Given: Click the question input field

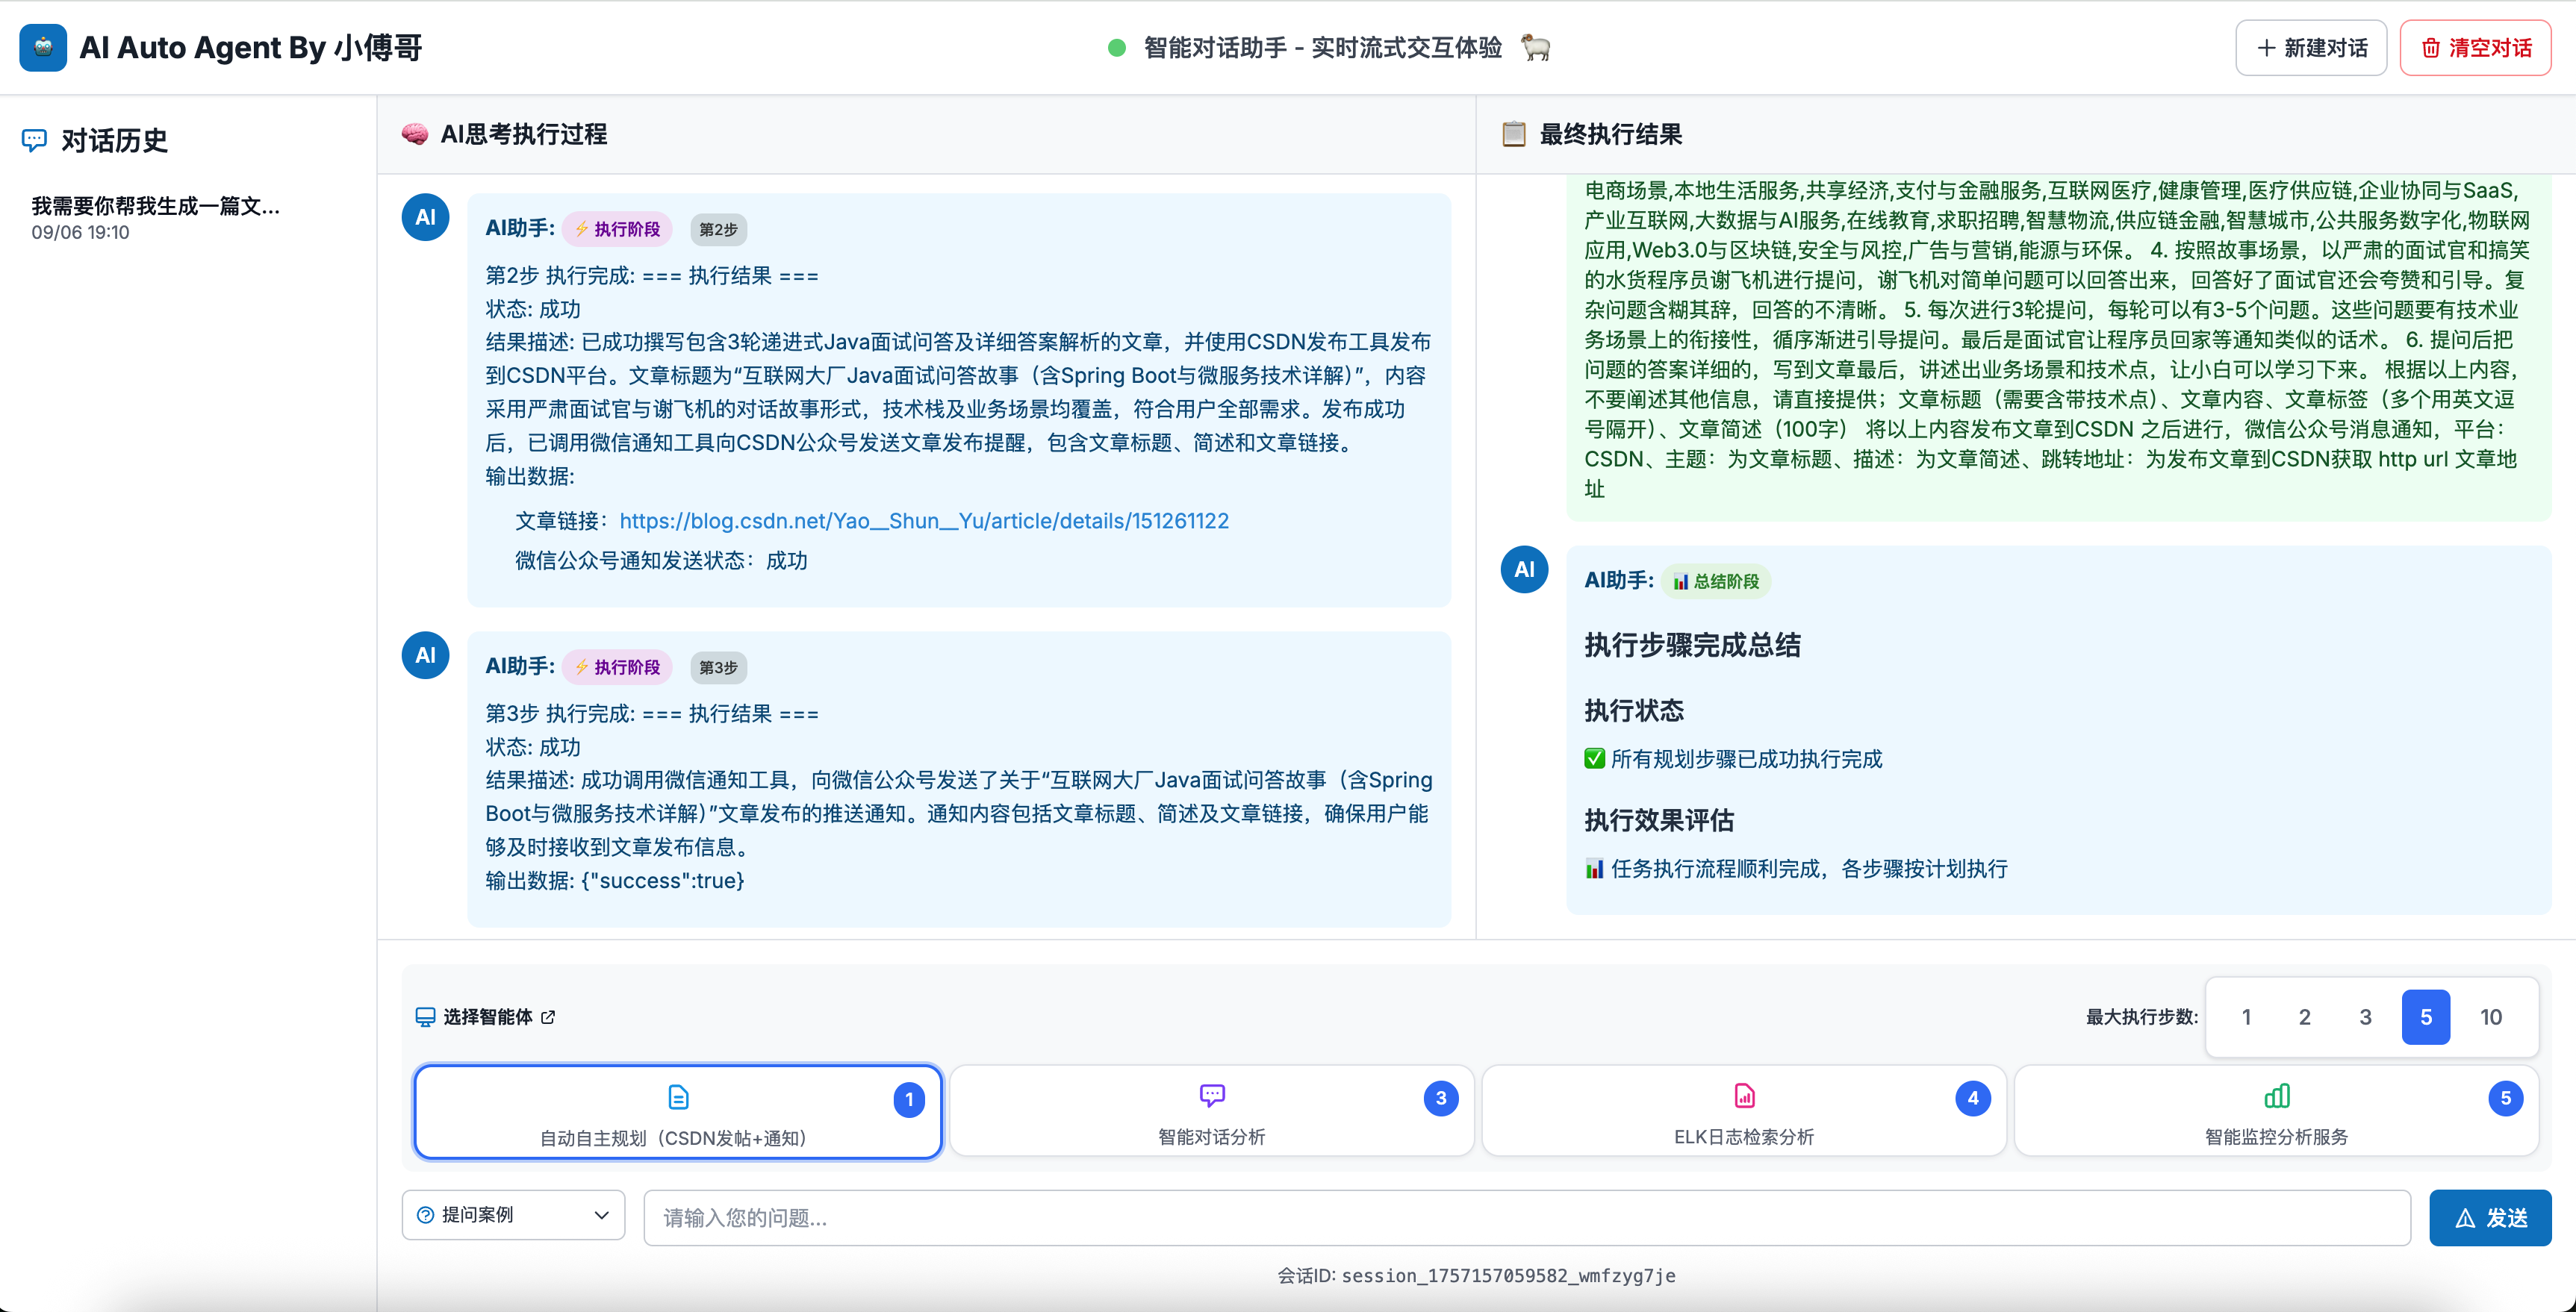Looking at the screenshot, I should (x=1526, y=1217).
